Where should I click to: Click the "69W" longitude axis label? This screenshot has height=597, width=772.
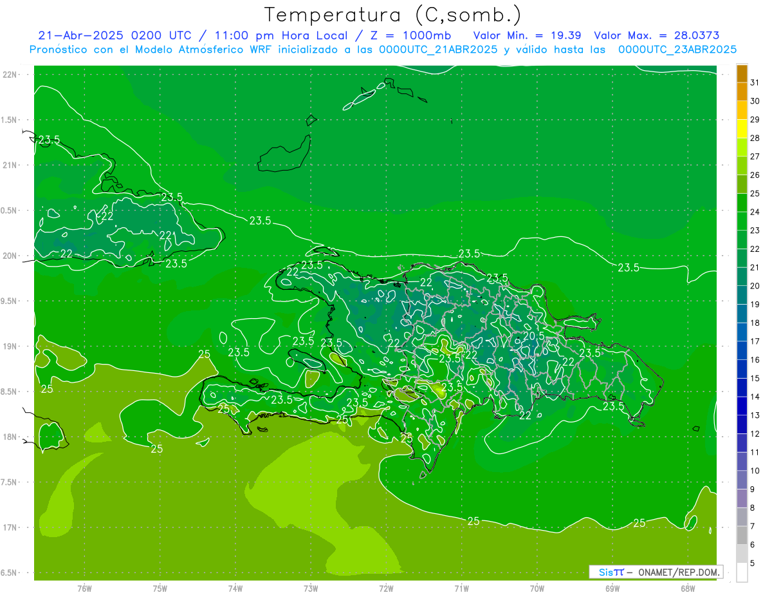612,589
